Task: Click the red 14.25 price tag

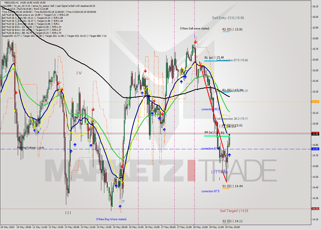Action: click(315, 208)
